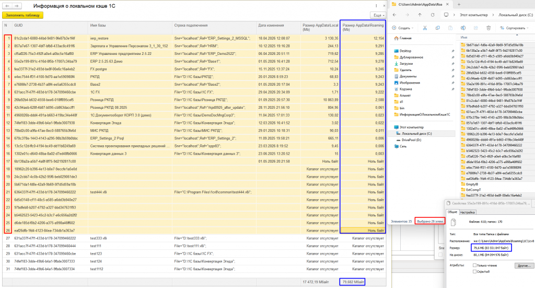This screenshot has height=288, width=535.
Task: Click the 'Другие...' attributes button
Action: [x=524, y=266]
